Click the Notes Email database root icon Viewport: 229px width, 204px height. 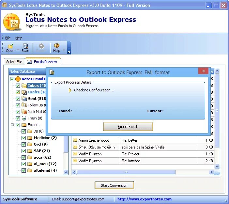point(18,79)
